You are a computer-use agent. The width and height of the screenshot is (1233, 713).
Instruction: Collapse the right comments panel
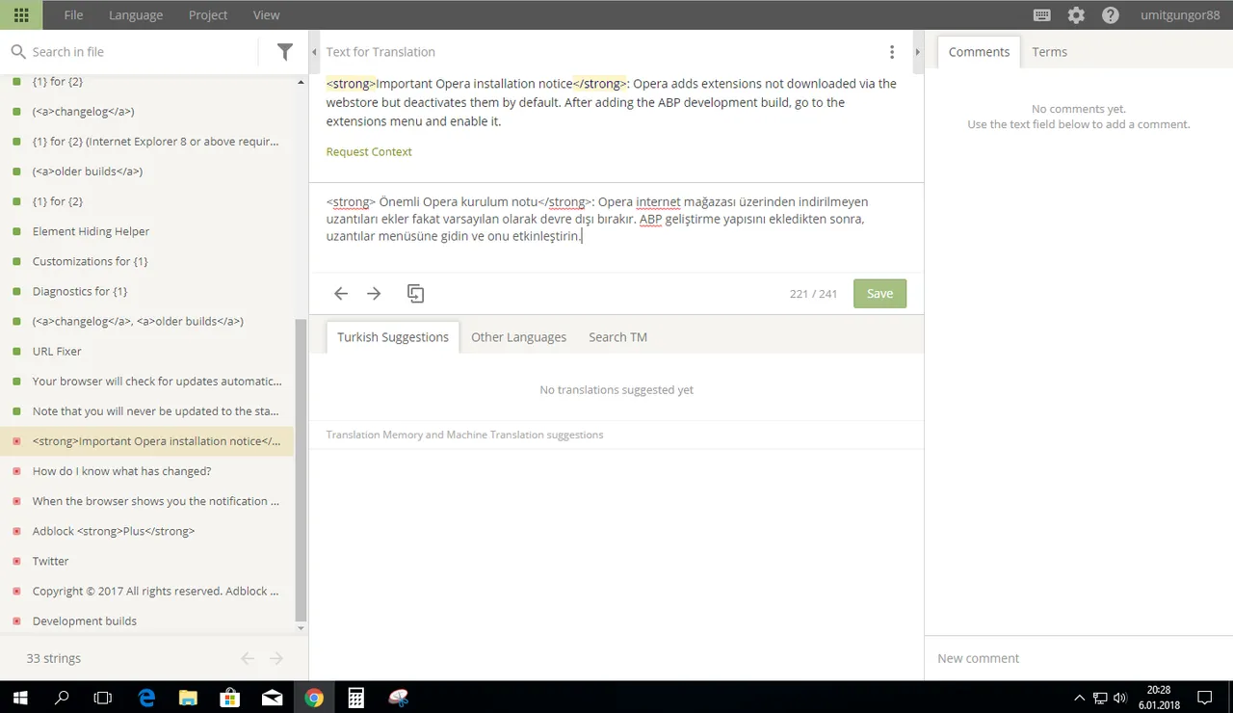pos(918,52)
